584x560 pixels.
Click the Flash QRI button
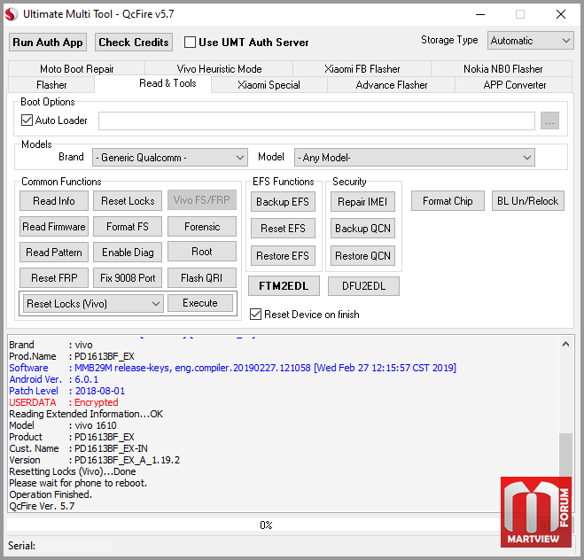202,278
